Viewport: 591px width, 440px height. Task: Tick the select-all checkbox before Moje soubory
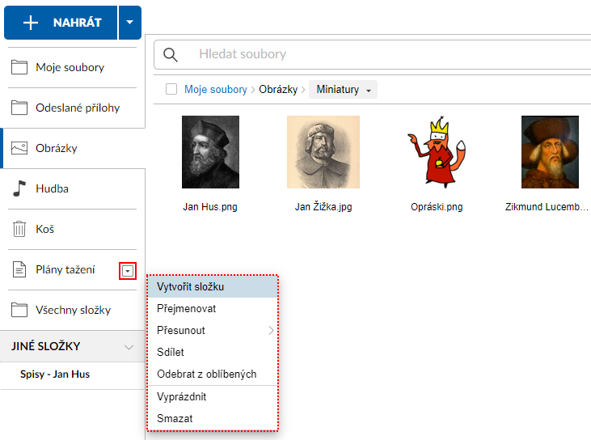tap(171, 90)
